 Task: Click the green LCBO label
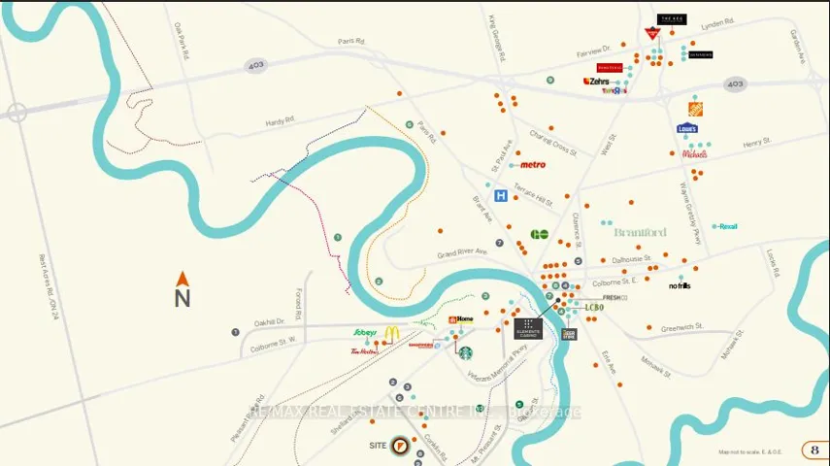click(x=594, y=308)
